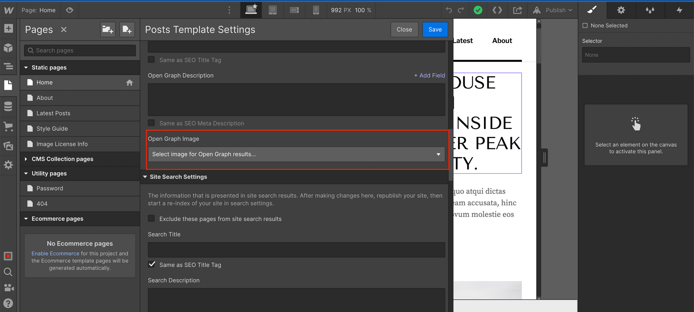Check Same as SEO Meta Description
Viewport: 694px width, 312px height.
pyautogui.click(x=151, y=123)
